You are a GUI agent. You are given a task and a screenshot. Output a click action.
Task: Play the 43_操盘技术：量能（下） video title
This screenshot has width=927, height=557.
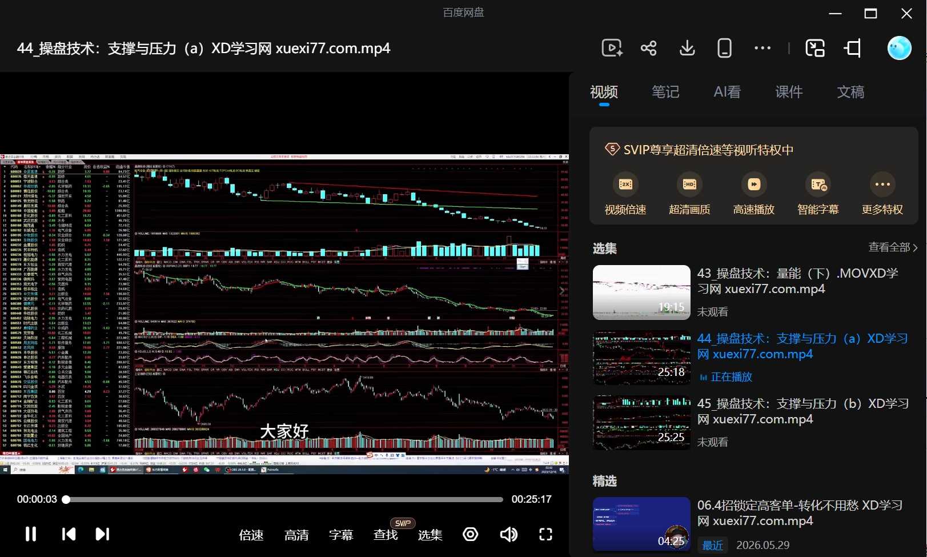pos(798,281)
